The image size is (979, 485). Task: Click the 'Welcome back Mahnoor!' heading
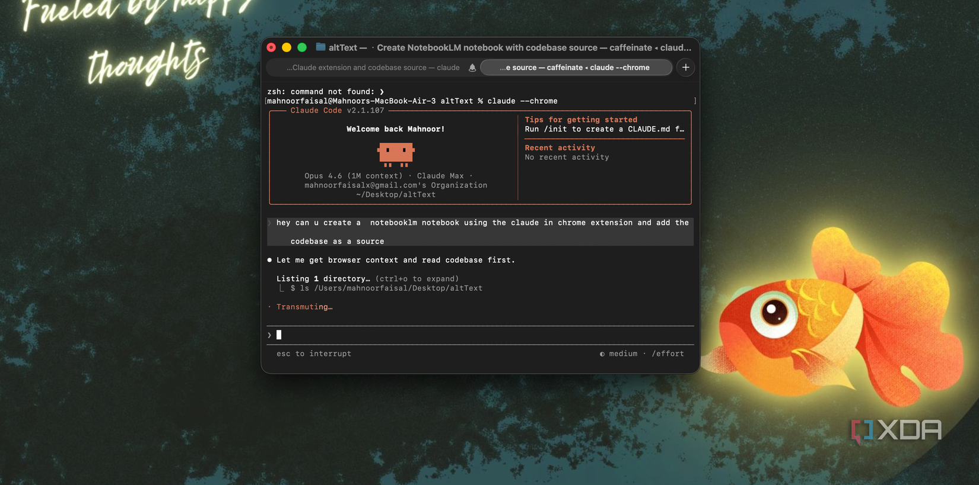point(396,129)
